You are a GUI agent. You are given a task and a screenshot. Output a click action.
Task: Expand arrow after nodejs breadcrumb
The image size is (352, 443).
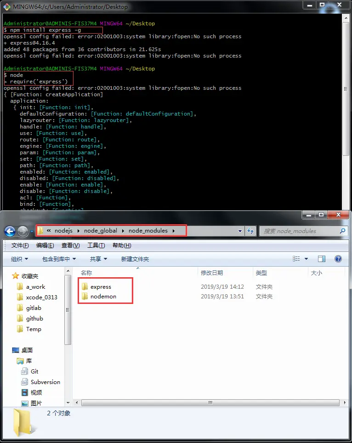point(78,231)
